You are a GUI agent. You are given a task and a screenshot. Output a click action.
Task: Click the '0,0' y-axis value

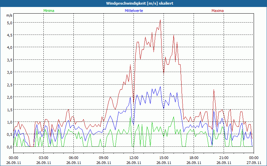tap(10, 147)
